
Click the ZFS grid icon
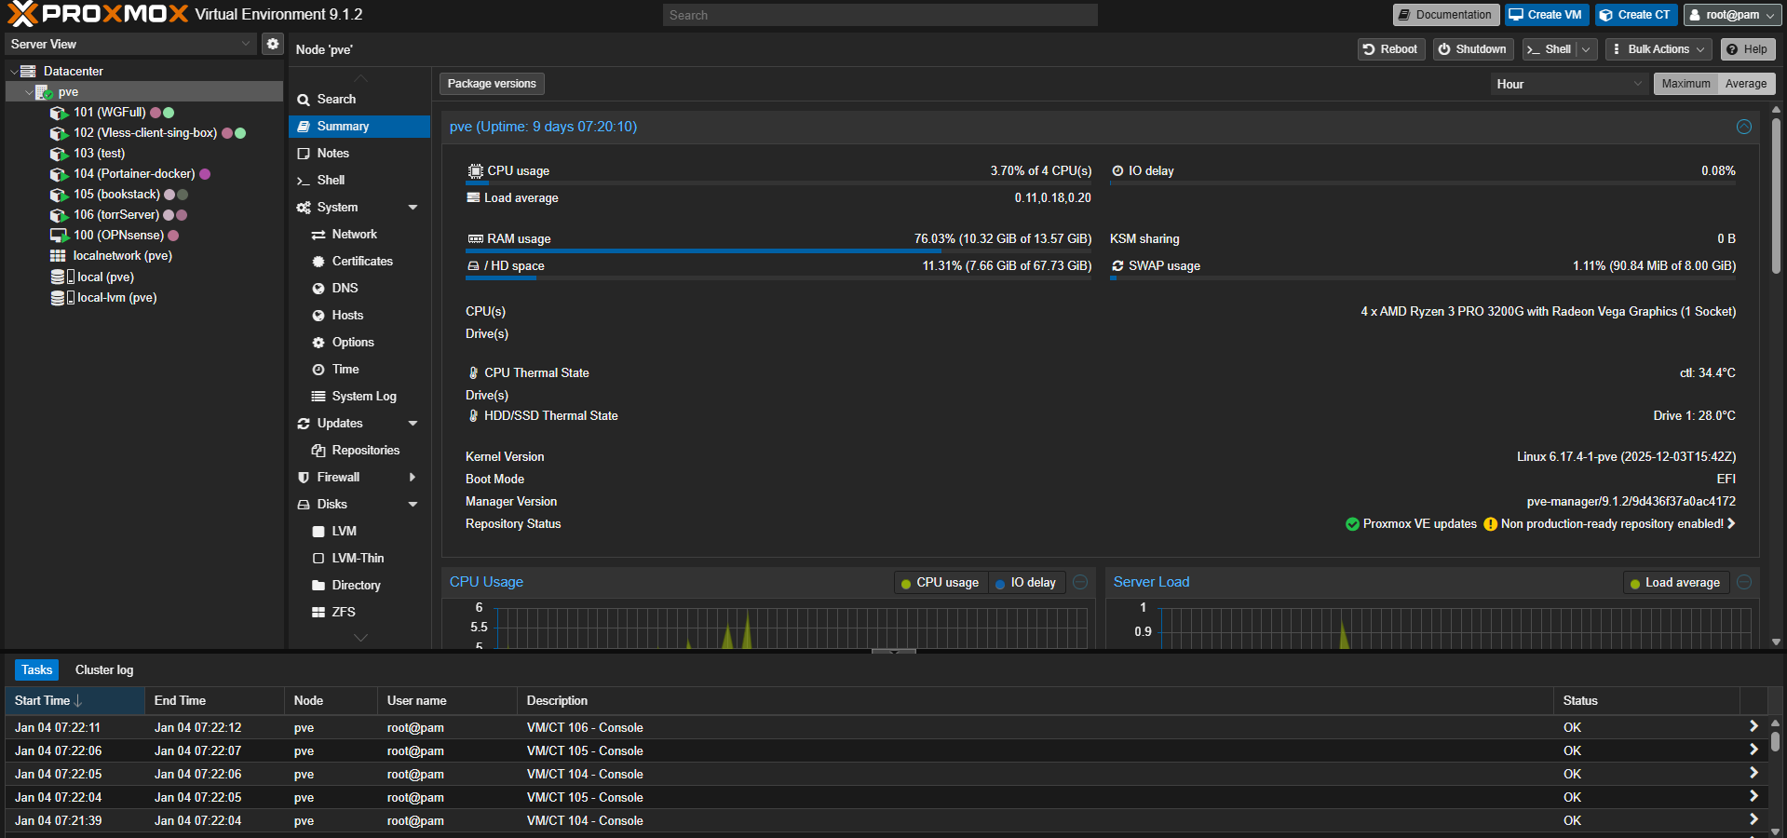click(318, 613)
